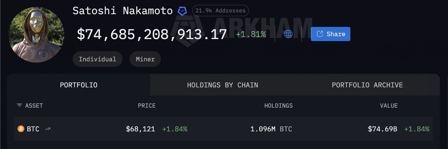Viewport: 448px width, 149px height.
Task: Open the Holdings By Chain tab
Action: click(x=223, y=85)
